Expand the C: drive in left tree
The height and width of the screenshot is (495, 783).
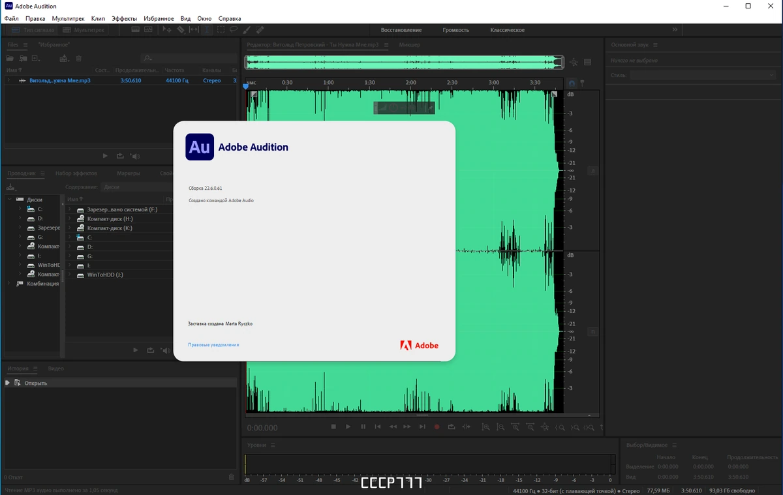[20, 209]
